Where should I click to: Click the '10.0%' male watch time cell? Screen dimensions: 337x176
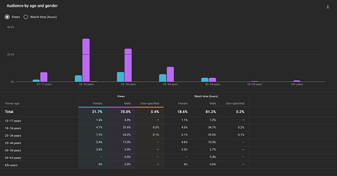(x=212, y=142)
